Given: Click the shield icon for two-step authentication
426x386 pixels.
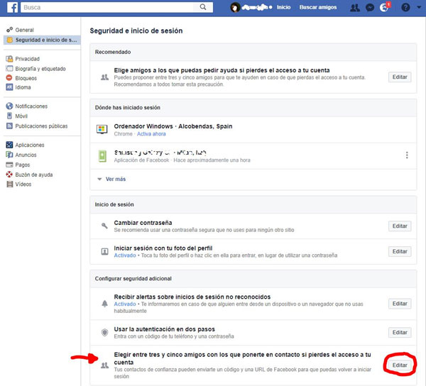Looking at the screenshot, I should pos(104,332).
